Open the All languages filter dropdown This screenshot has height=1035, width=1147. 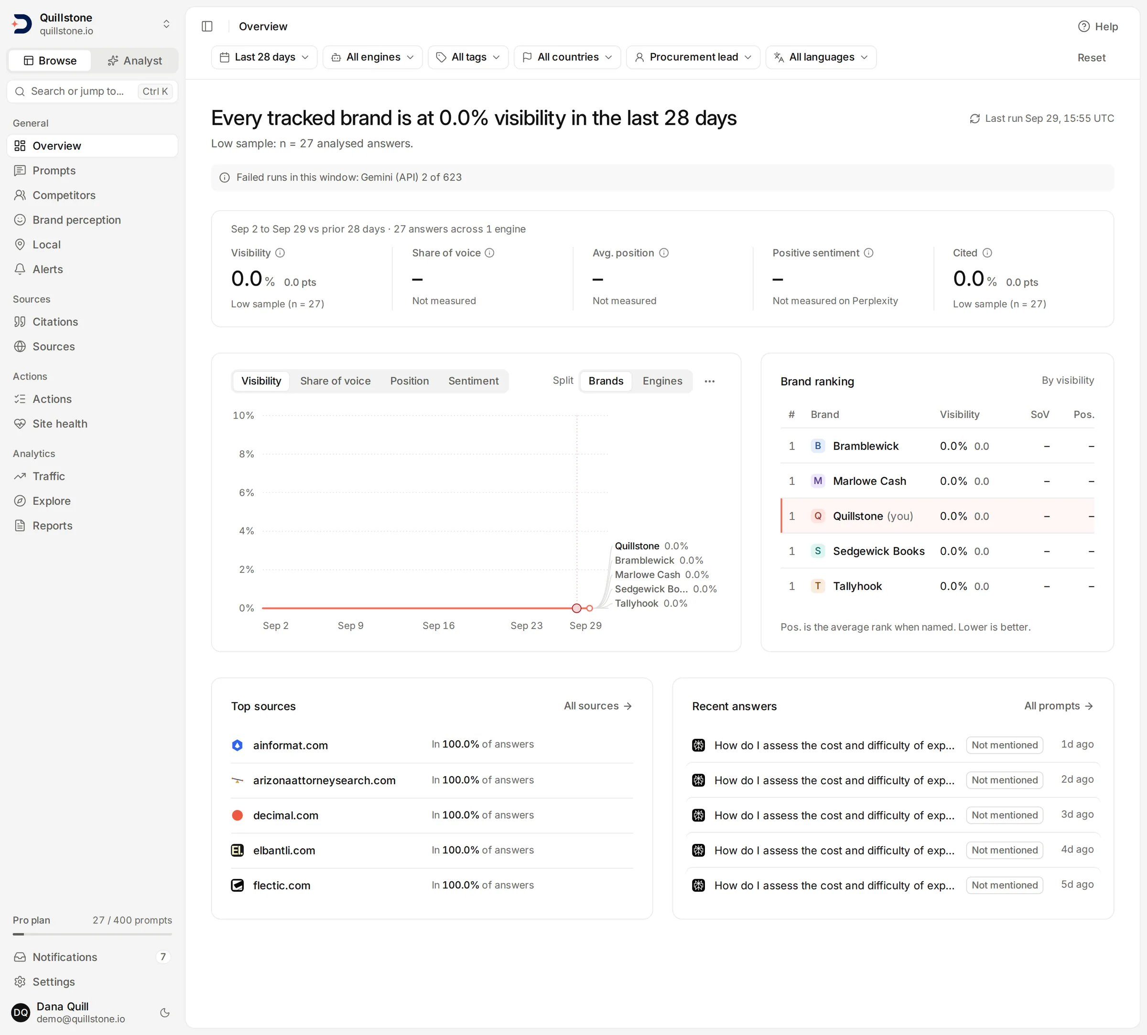(x=821, y=57)
